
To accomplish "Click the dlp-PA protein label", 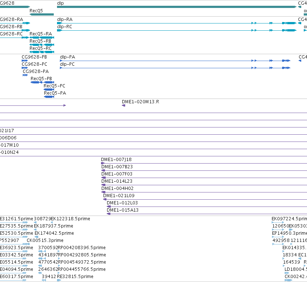I will [67, 57].
